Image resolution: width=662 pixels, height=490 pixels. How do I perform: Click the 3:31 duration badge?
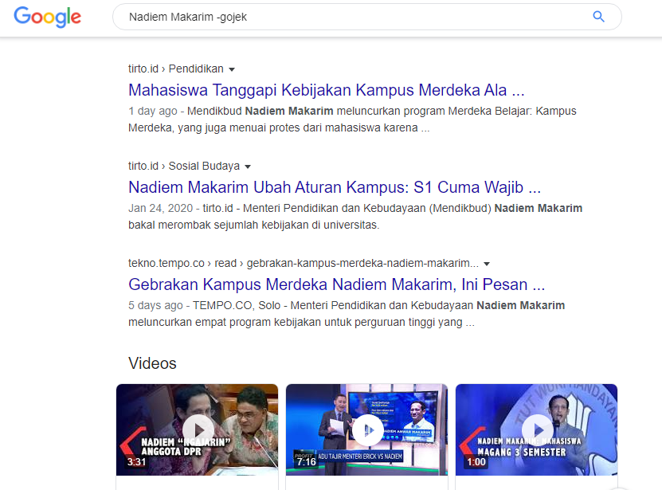click(x=137, y=461)
